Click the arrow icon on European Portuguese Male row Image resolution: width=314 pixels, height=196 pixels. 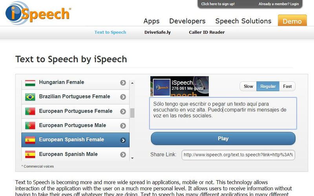123,126
